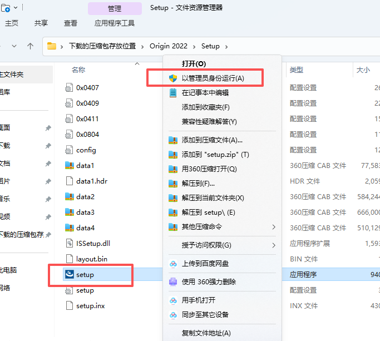The height and width of the screenshot is (341, 380).
Task: Choose 用手机打开 menu entry
Action: (x=222, y=300)
